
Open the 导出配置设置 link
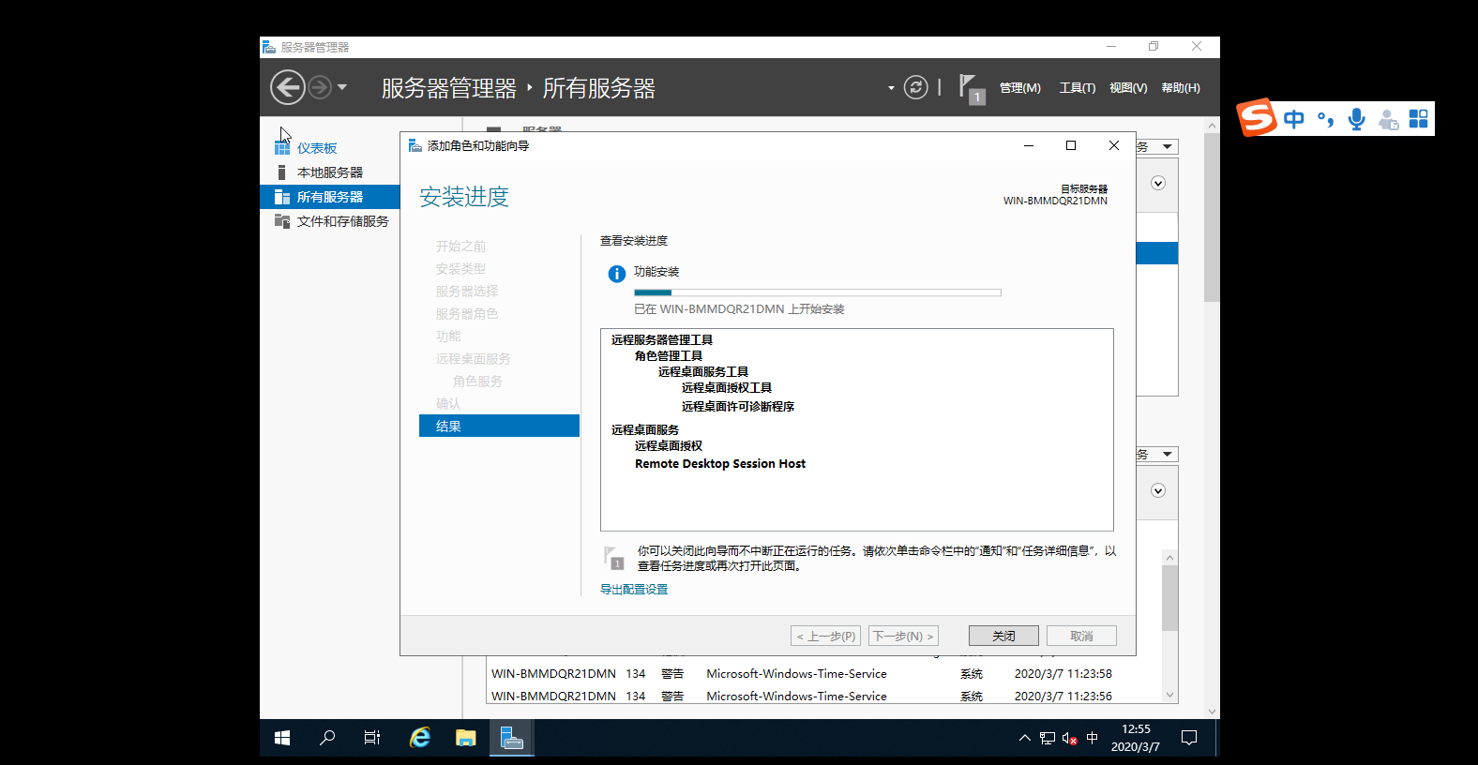click(634, 590)
